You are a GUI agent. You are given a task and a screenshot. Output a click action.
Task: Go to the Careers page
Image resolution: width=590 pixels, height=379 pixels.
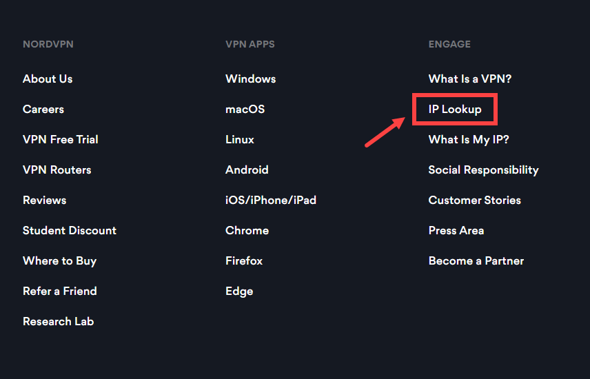[x=43, y=110]
